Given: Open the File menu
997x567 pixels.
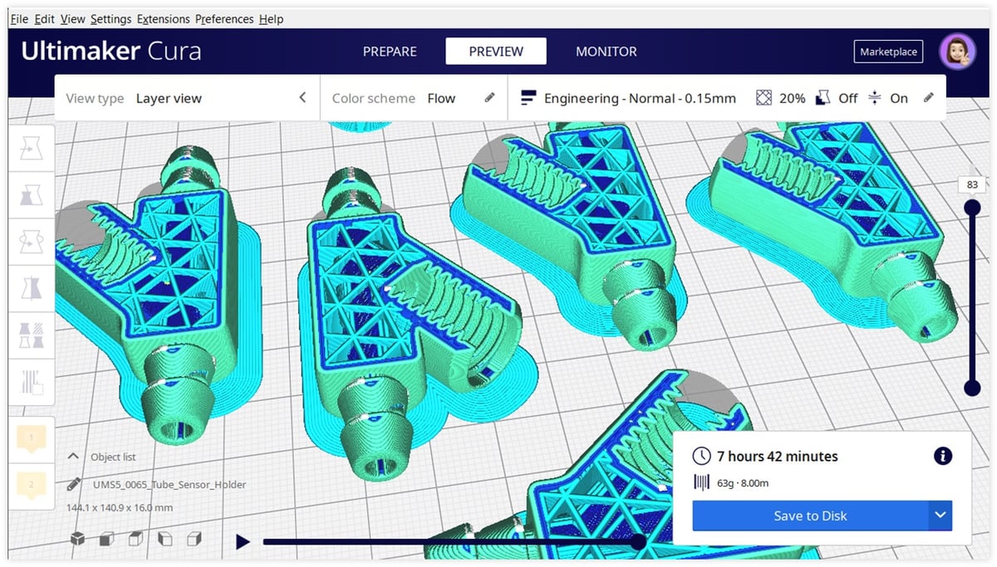Looking at the screenshot, I should 18,18.
